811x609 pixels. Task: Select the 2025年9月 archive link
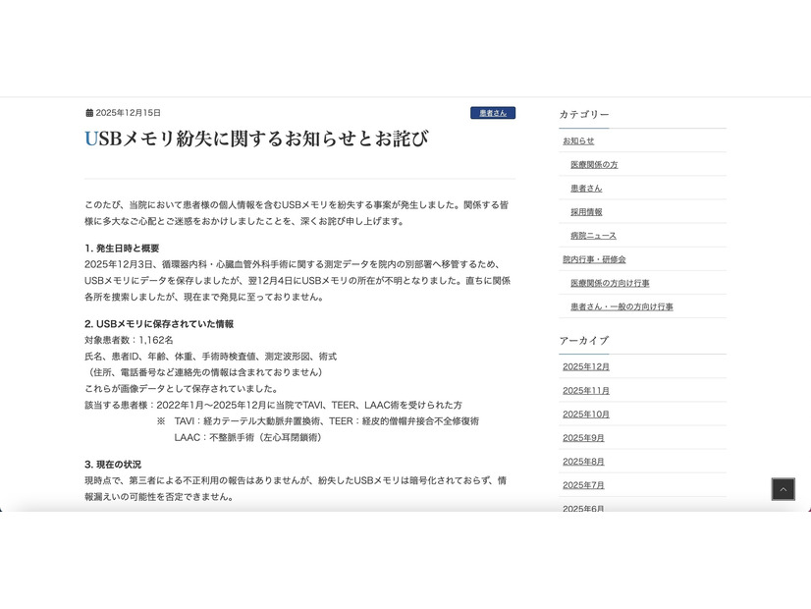click(583, 437)
